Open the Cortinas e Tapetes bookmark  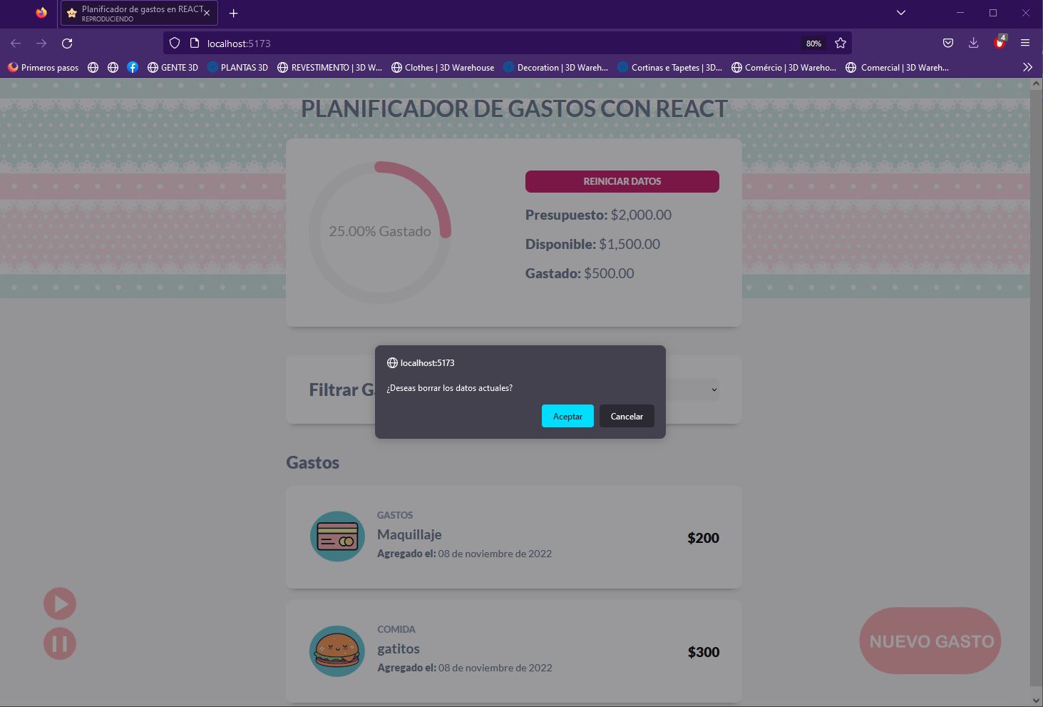point(669,67)
